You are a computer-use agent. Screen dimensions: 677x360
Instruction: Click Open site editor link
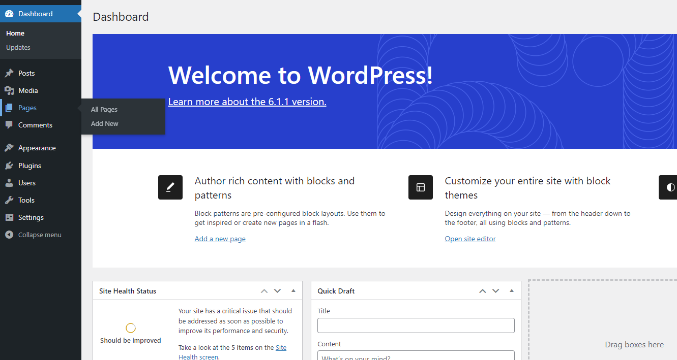470,239
